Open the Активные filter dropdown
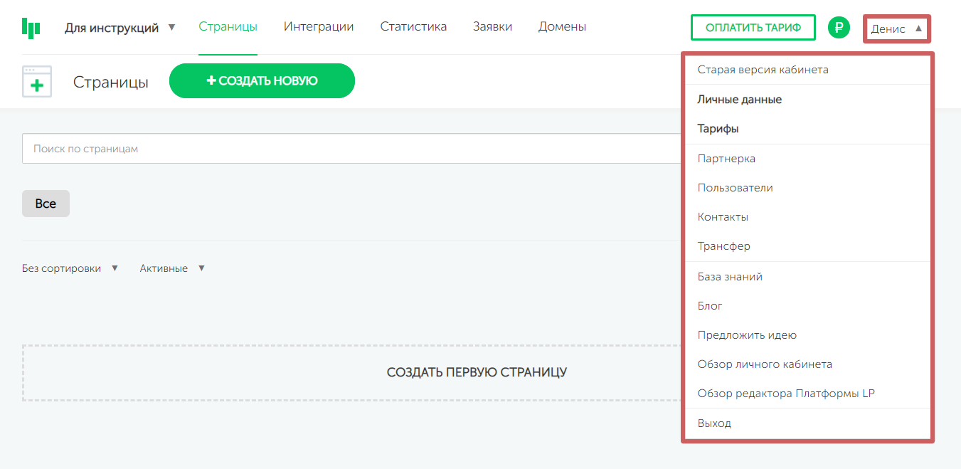Viewport: 961px width, 469px height. (172, 268)
